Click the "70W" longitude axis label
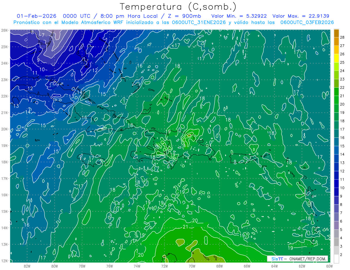350x270 pixels. 192,266
